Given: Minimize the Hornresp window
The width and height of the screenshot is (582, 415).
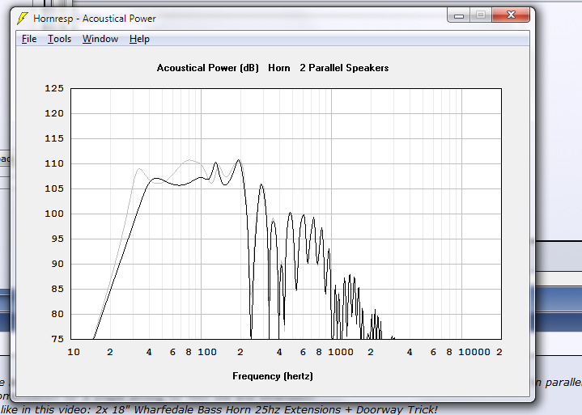Looking at the screenshot, I should coord(459,15).
